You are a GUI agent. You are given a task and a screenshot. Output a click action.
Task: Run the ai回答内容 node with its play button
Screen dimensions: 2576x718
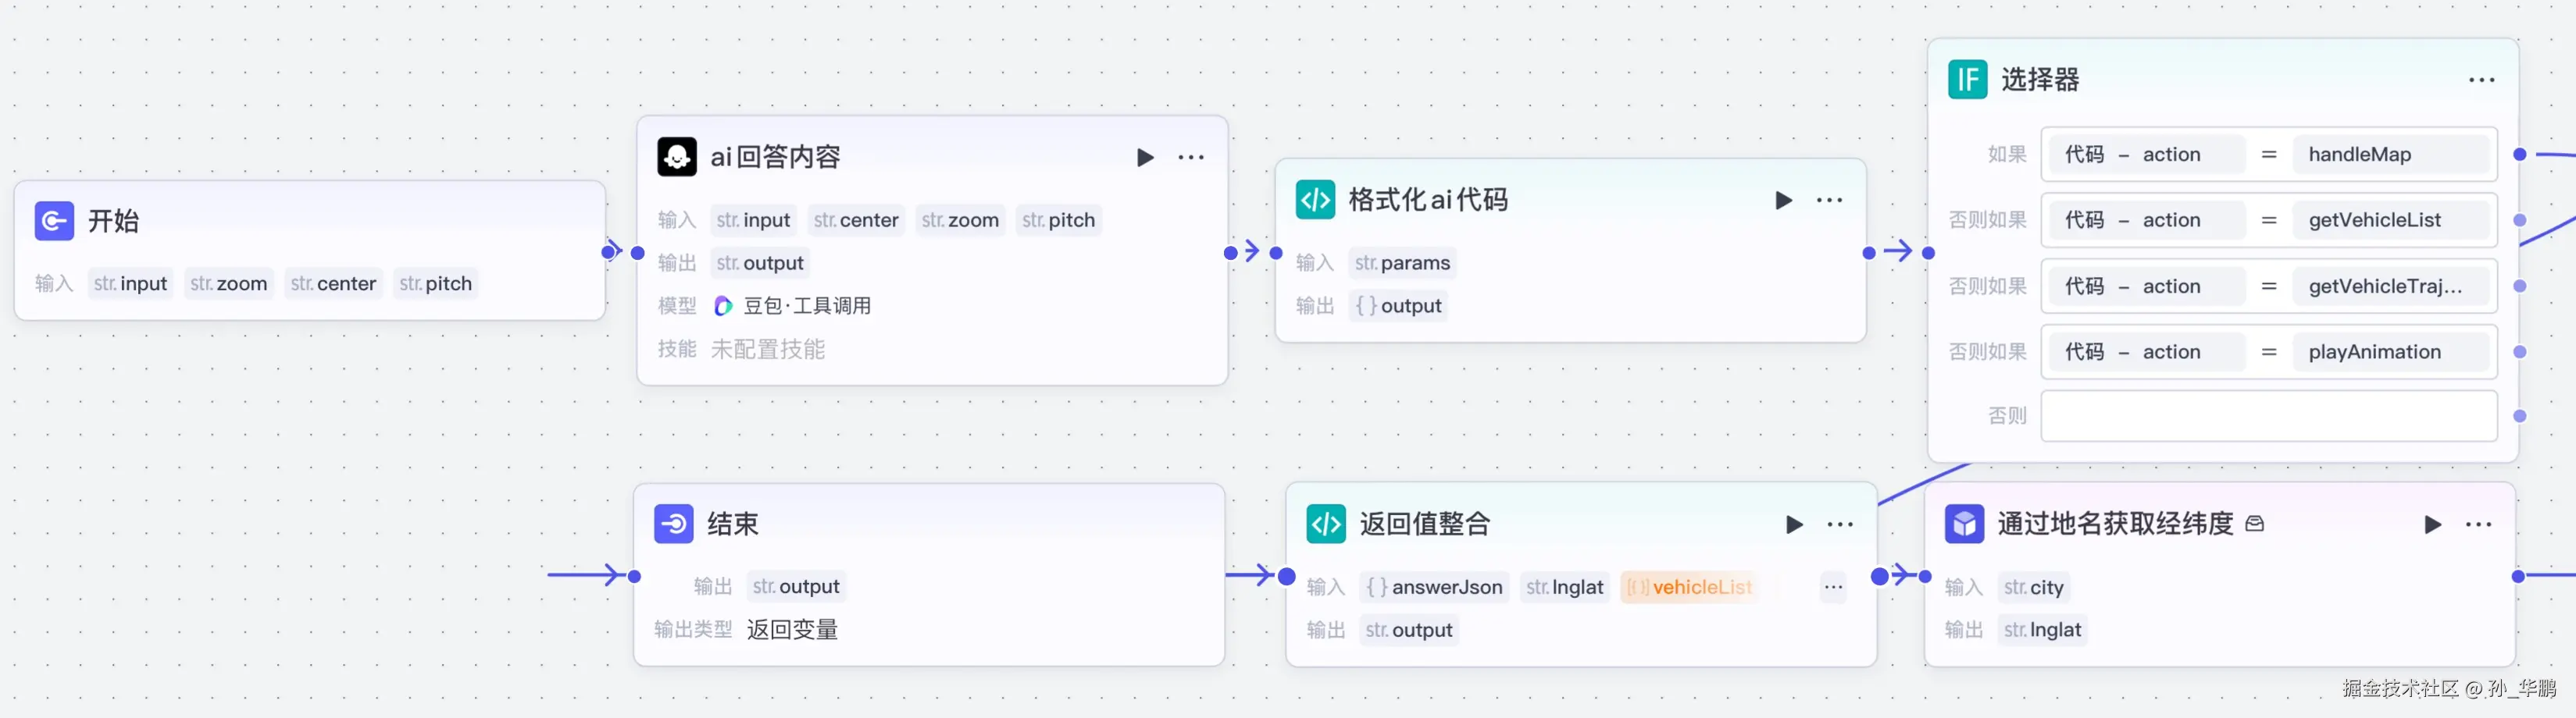pyautogui.click(x=1144, y=157)
